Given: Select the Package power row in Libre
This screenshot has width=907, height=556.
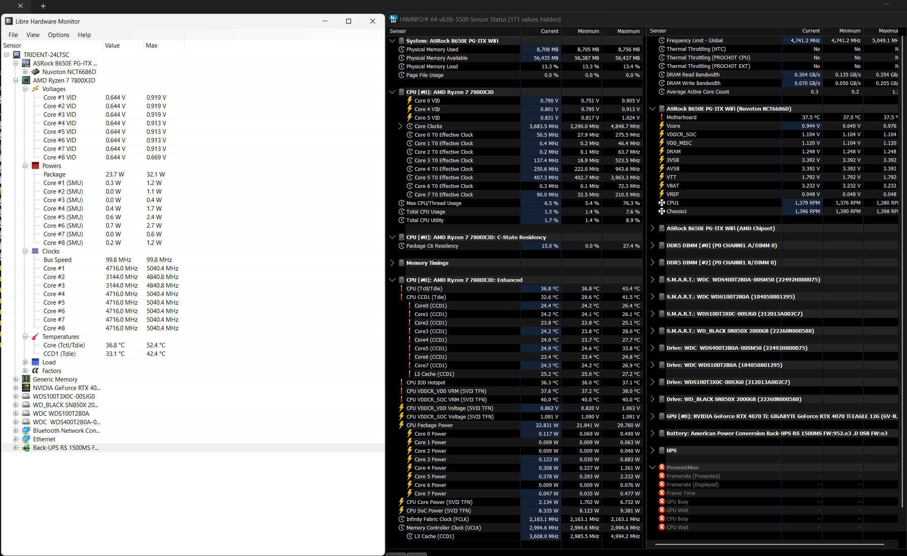Looking at the screenshot, I should click(193, 174).
